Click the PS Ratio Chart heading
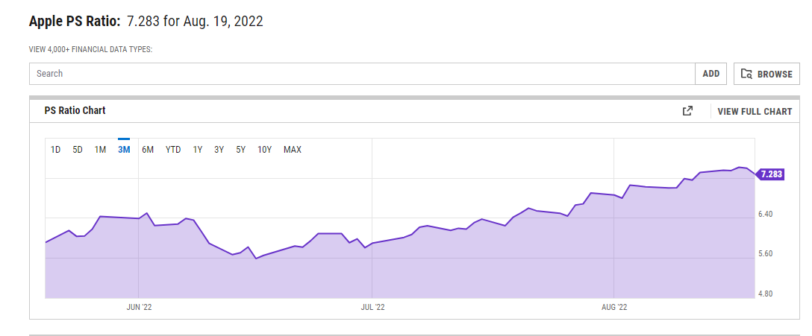812x336 pixels. click(75, 110)
